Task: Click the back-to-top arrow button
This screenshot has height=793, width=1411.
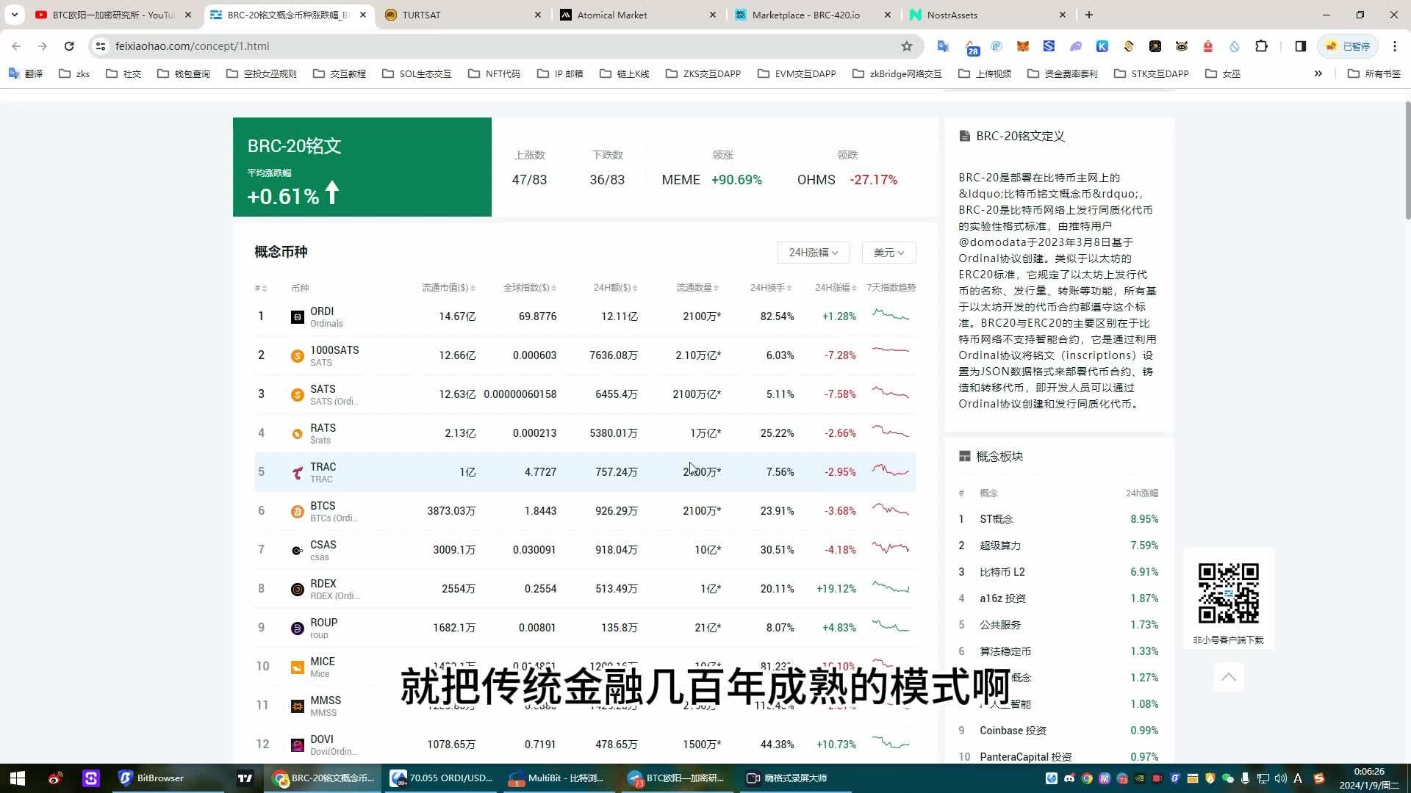Action: [x=1228, y=676]
